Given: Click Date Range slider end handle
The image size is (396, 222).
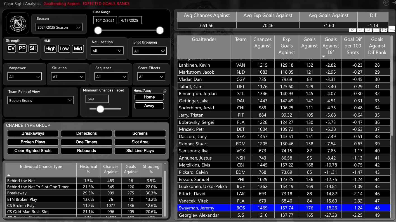Looking at the screenshot, I should (x=160, y=30).
